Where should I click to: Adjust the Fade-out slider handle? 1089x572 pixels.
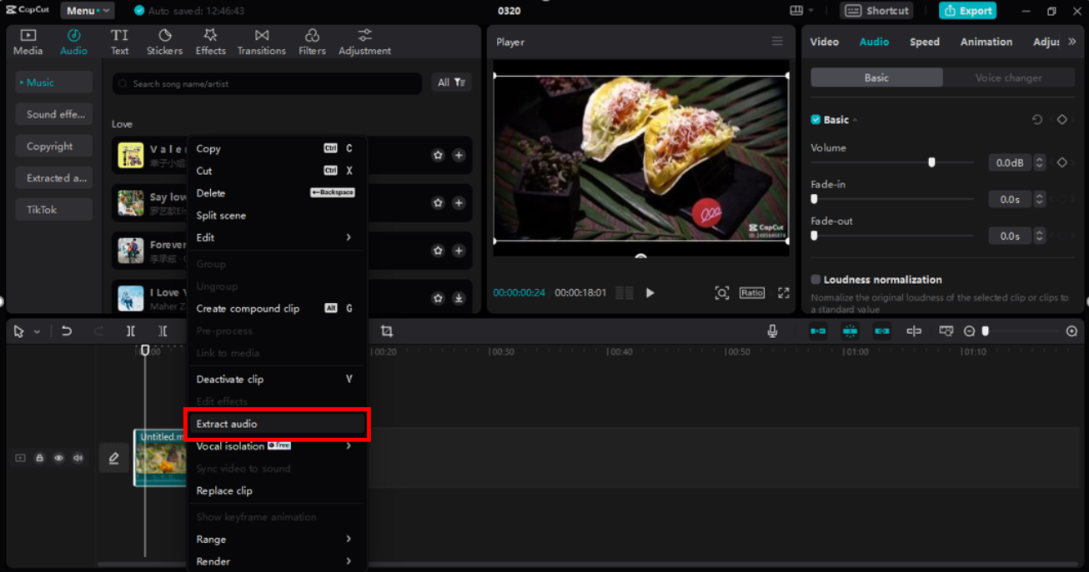pos(815,236)
